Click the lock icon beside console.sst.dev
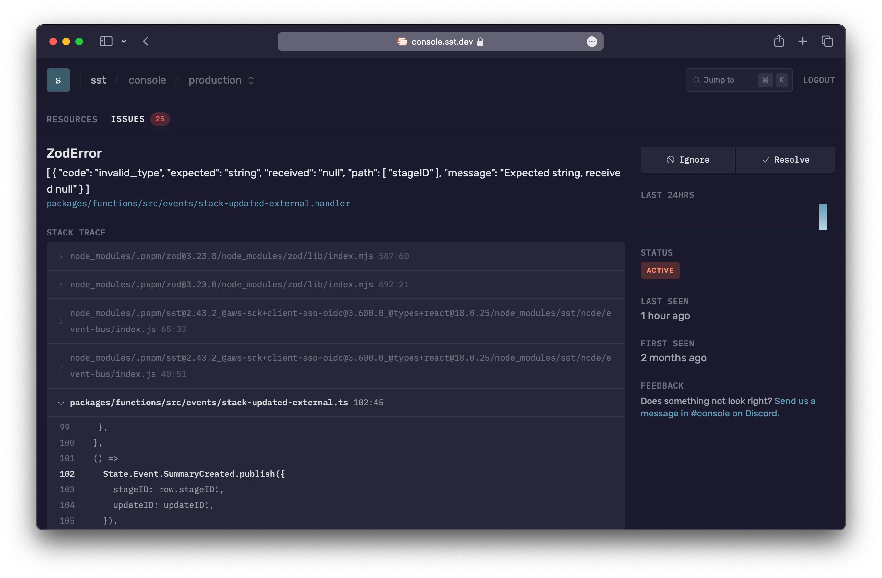The width and height of the screenshot is (882, 578). click(480, 42)
